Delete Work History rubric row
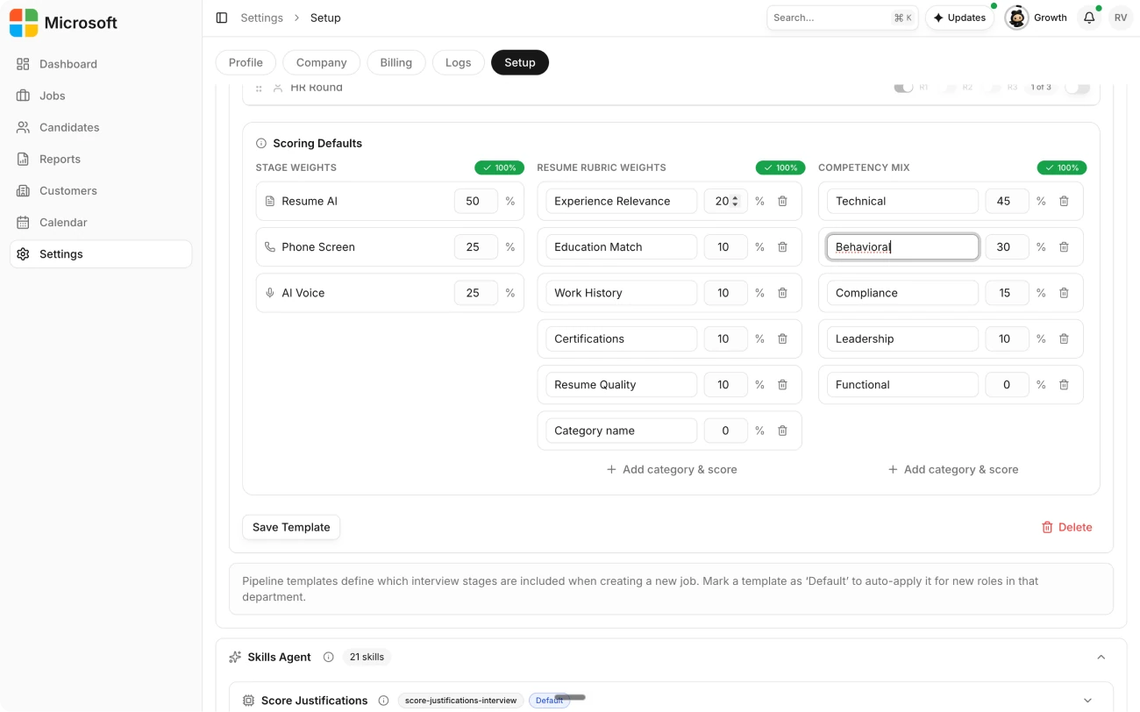Screen dimensions: 1140x712 click(x=782, y=293)
